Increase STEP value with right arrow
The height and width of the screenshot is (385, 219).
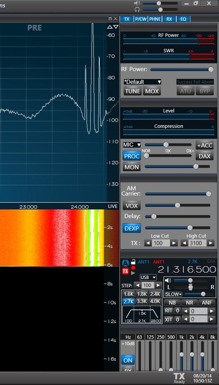pos(158,286)
